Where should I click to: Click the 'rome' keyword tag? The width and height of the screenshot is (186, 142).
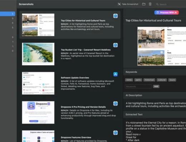pyautogui.click(x=129, y=80)
